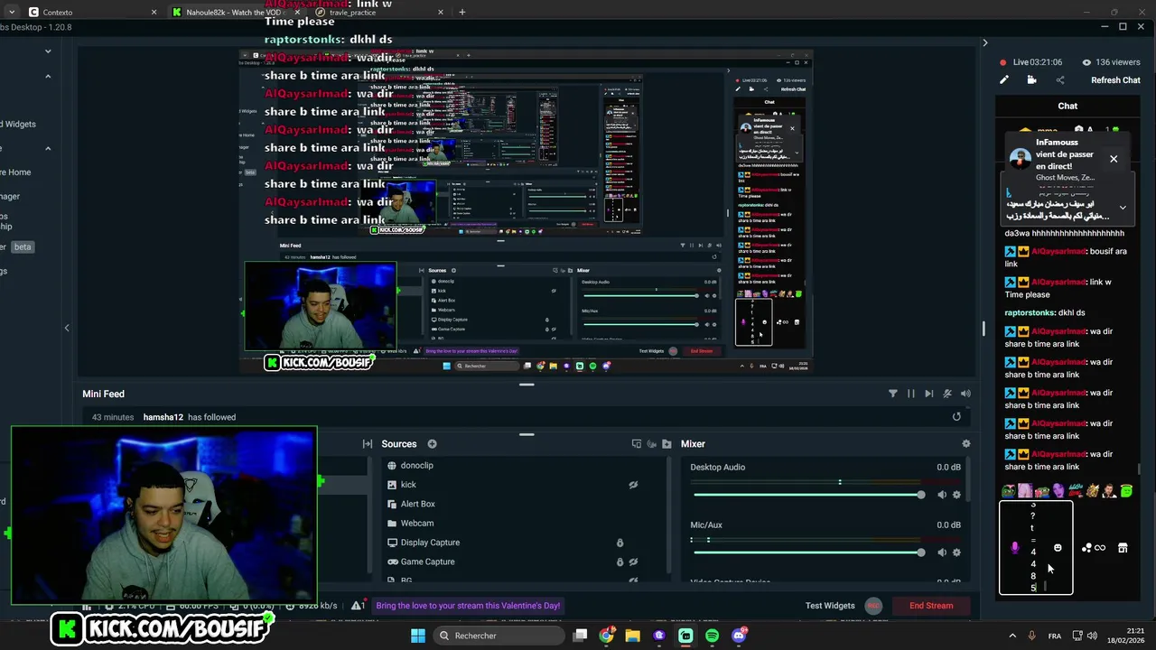The height and width of the screenshot is (650, 1156).
Task: Toggle Mini Feed alert mute icon
Action: (x=946, y=394)
